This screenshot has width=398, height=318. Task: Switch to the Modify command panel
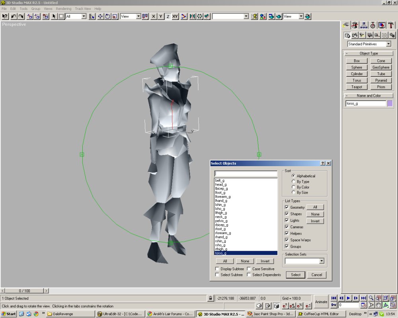coord(355,25)
